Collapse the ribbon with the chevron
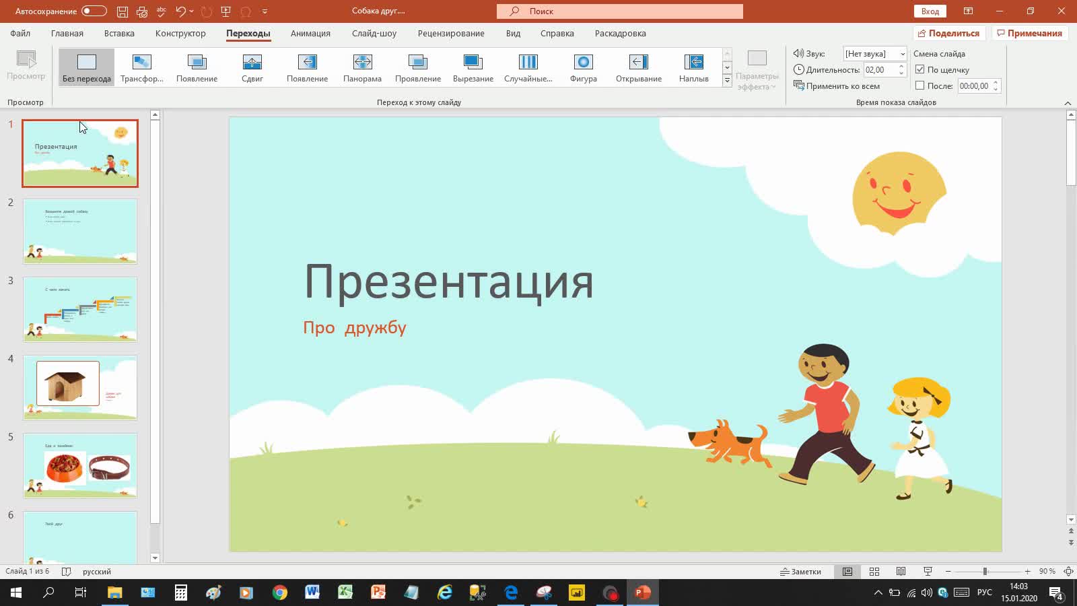Image resolution: width=1077 pixels, height=606 pixels. [1068, 103]
